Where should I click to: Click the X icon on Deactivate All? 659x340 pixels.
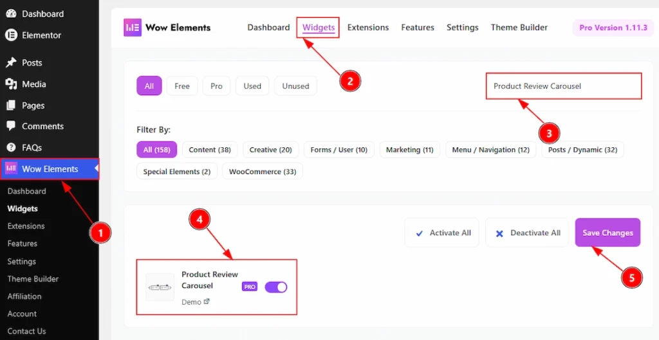499,233
